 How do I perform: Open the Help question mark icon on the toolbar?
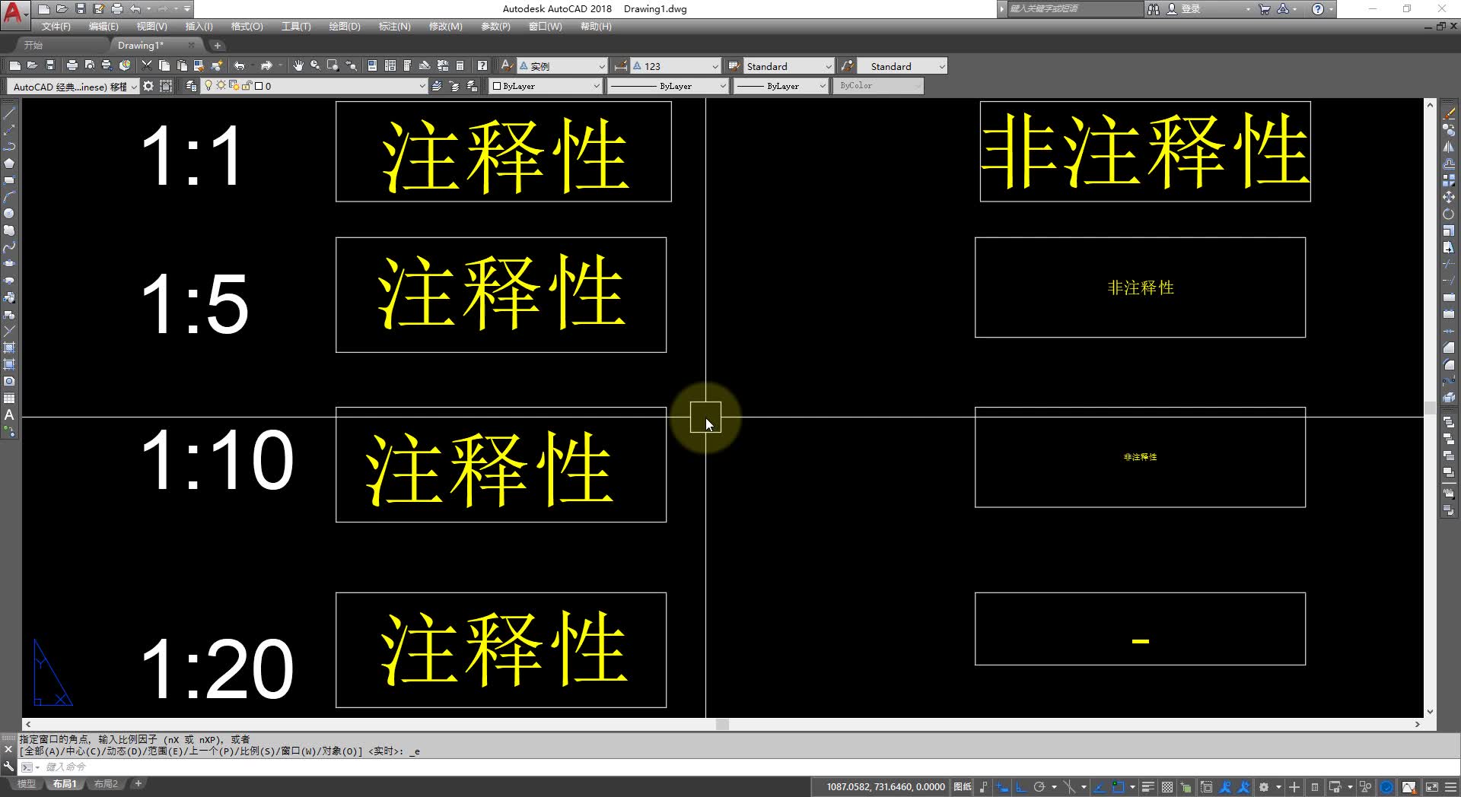coord(482,66)
